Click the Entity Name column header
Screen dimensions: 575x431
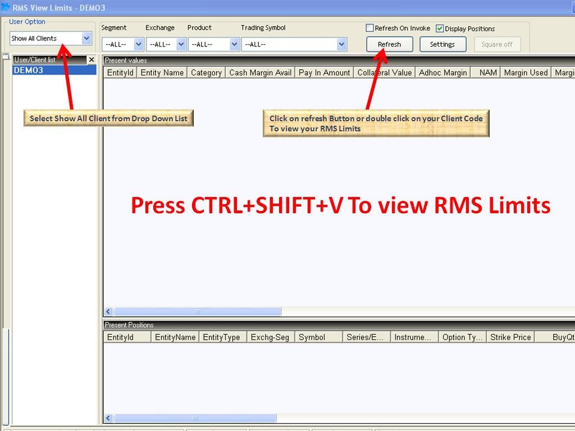(x=162, y=72)
